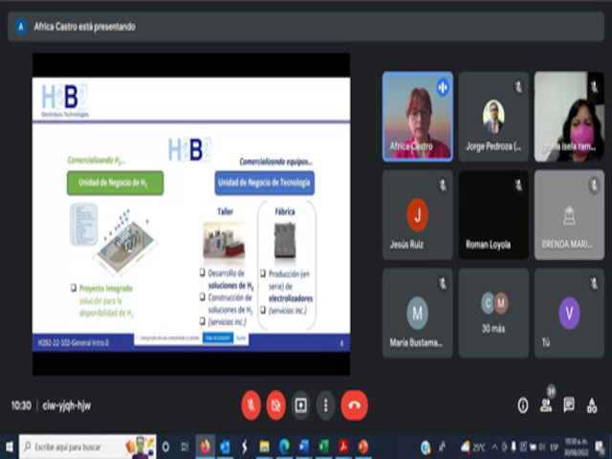This screenshot has width=612, height=459.
Task: Select María Bustama... participant tile
Action: click(418, 313)
